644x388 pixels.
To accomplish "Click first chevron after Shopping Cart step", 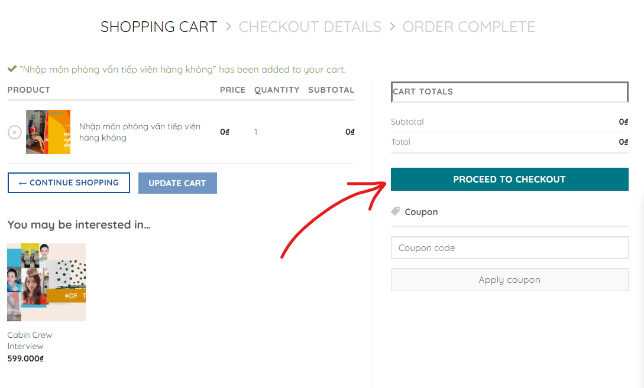I will tap(228, 27).
